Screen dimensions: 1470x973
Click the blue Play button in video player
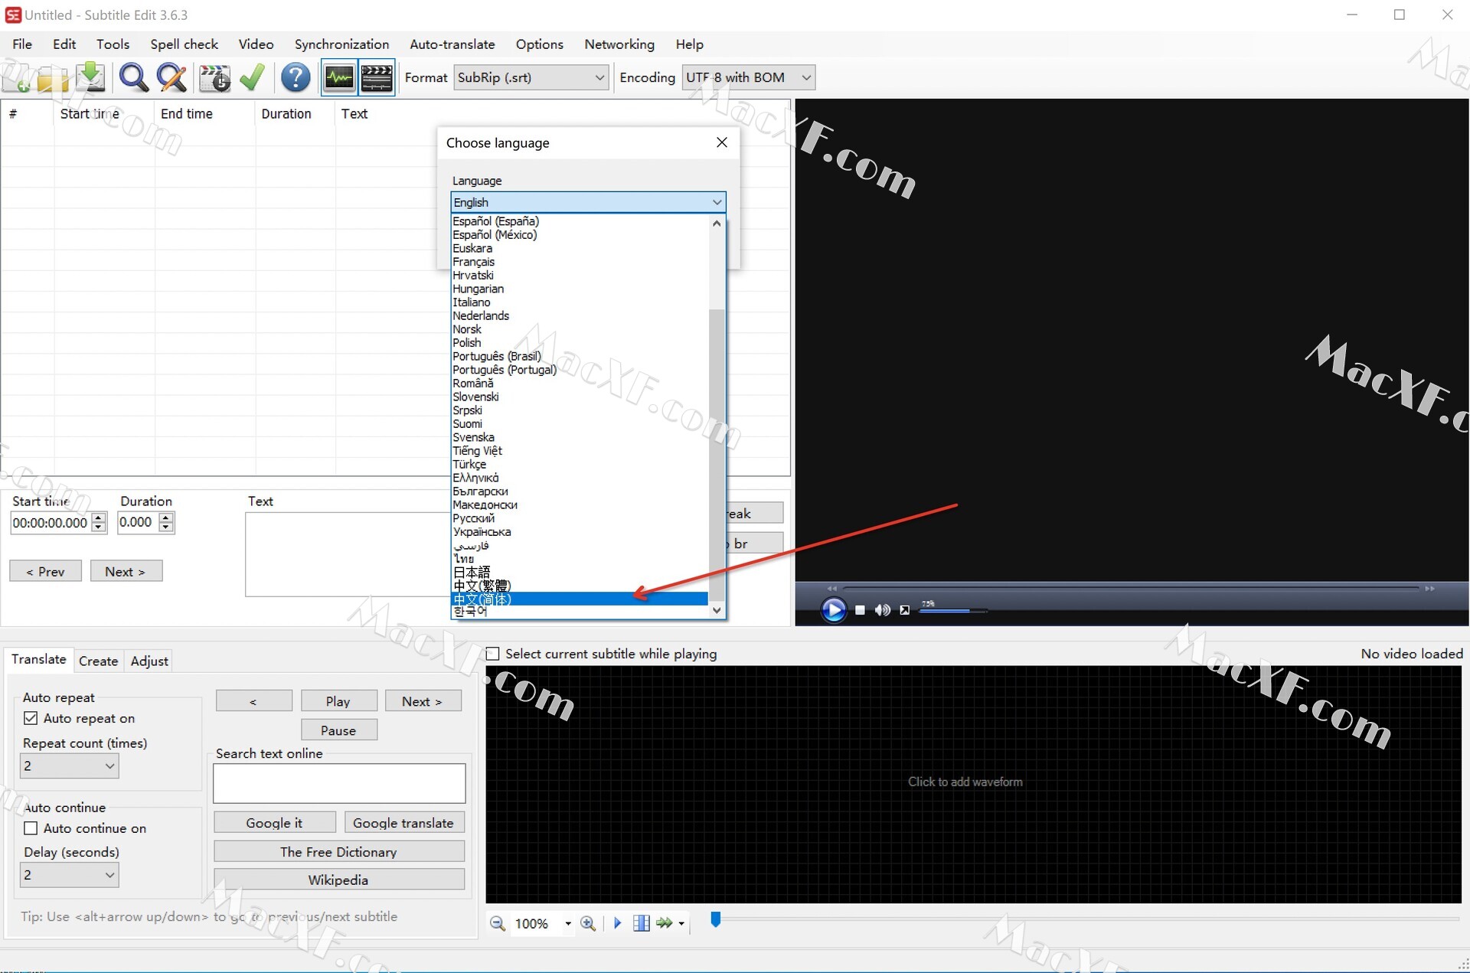click(834, 609)
